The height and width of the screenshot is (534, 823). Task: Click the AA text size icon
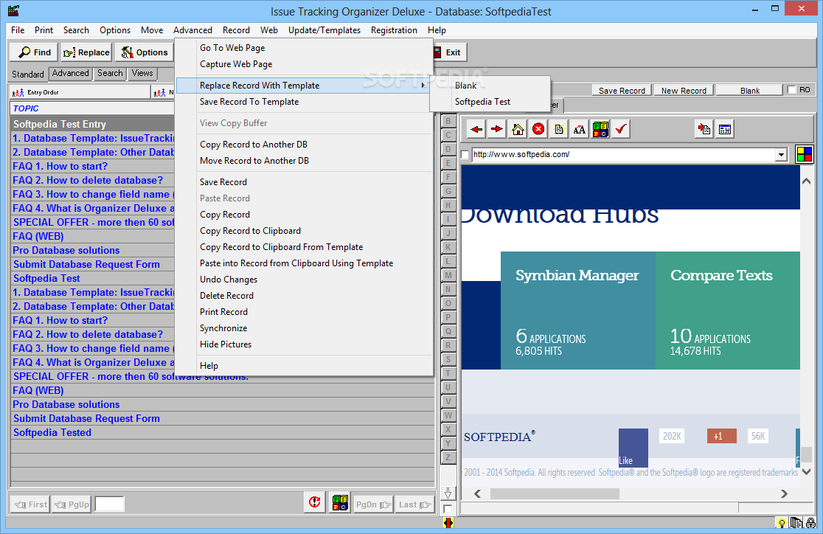[x=580, y=129]
